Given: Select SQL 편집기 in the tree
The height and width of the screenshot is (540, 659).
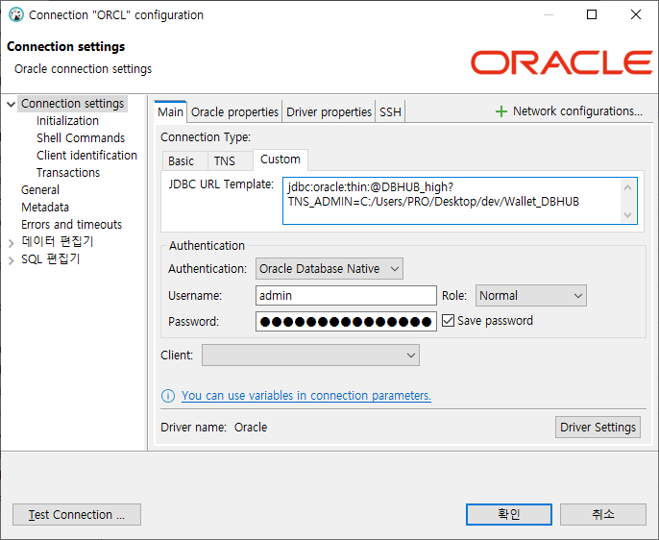Looking at the screenshot, I should [x=50, y=258].
